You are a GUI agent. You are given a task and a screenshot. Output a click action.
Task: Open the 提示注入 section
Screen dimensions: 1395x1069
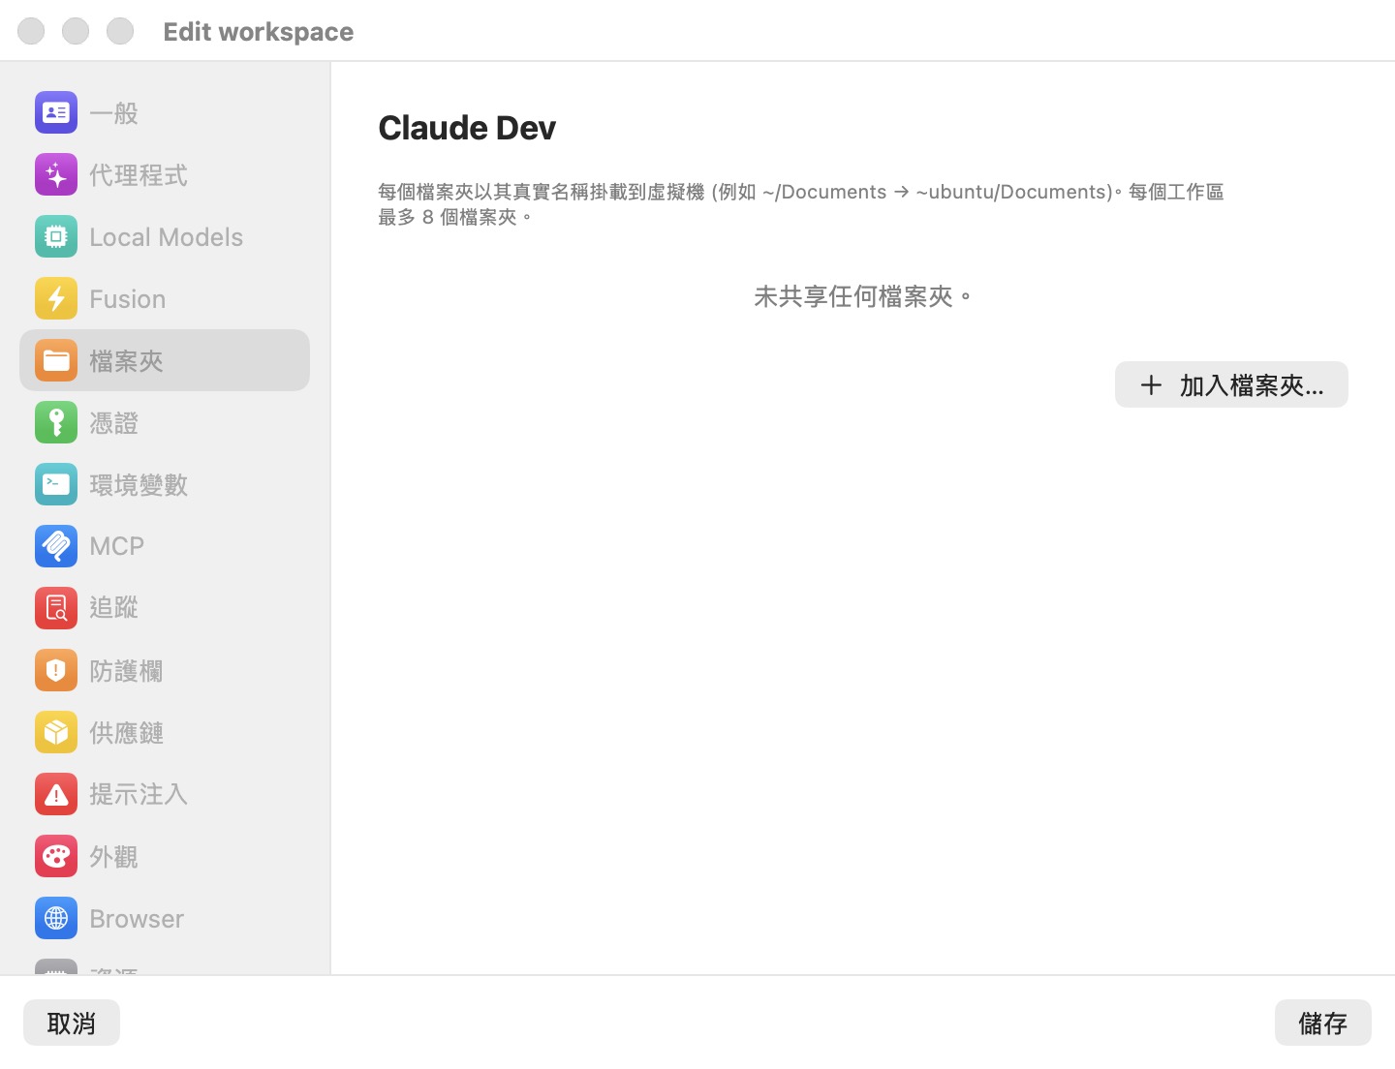(x=139, y=794)
